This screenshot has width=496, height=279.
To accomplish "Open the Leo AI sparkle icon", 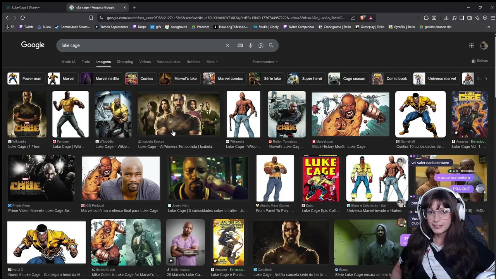I will click(x=477, y=18).
